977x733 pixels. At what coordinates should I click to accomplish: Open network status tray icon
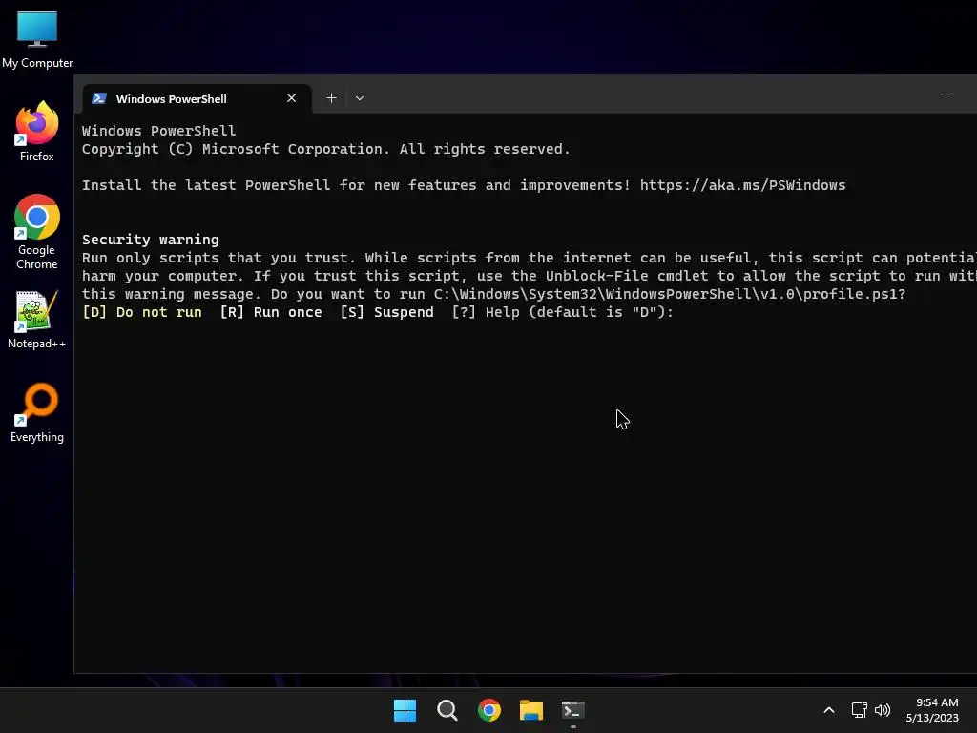[x=860, y=710]
